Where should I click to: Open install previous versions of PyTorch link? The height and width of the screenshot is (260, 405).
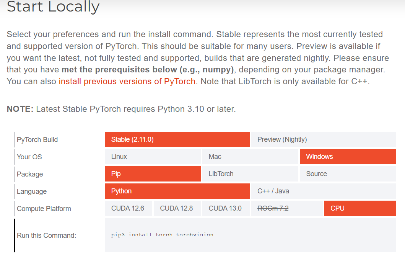[127, 82]
